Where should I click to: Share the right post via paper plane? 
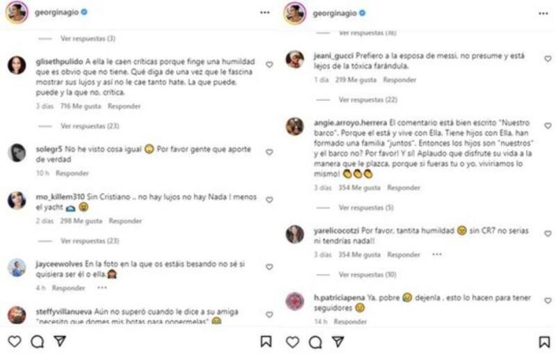[x=338, y=341]
